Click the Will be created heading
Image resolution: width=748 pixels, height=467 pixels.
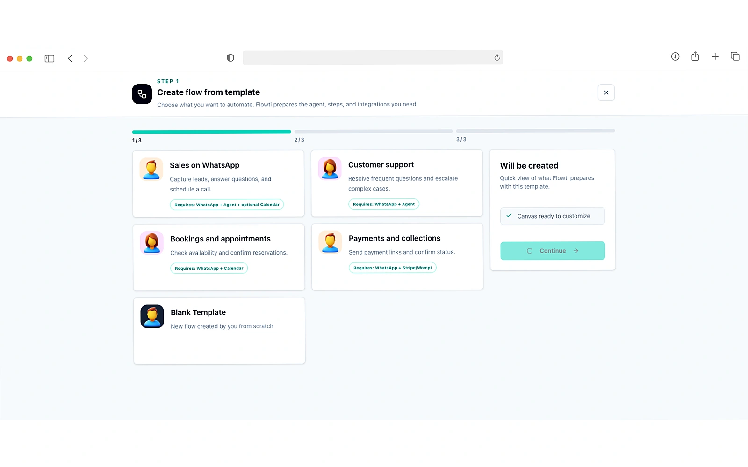(x=529, y=166)
